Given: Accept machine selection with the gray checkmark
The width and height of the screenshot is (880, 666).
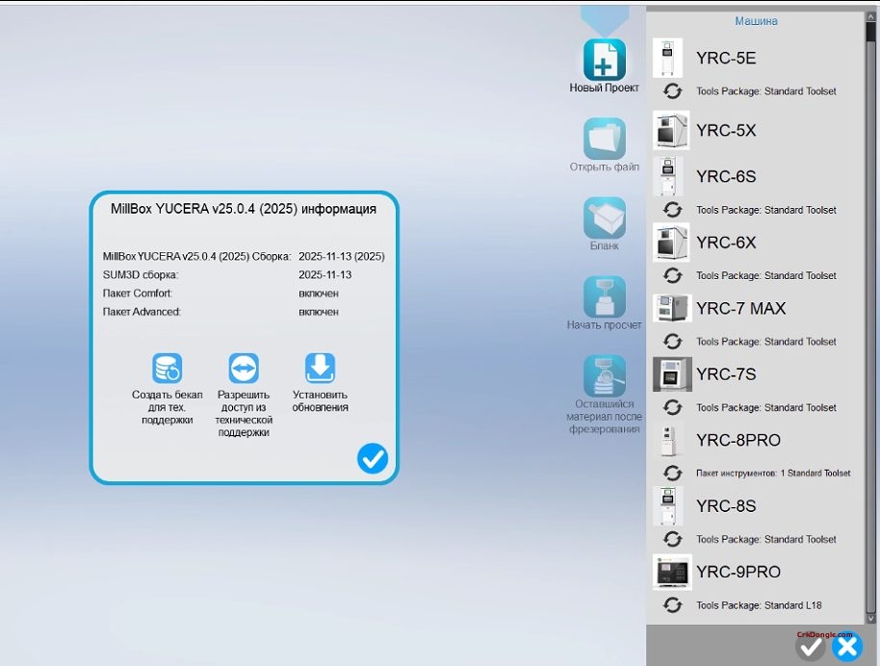Looking at the screenshot, I should click(x=811, y=648).
